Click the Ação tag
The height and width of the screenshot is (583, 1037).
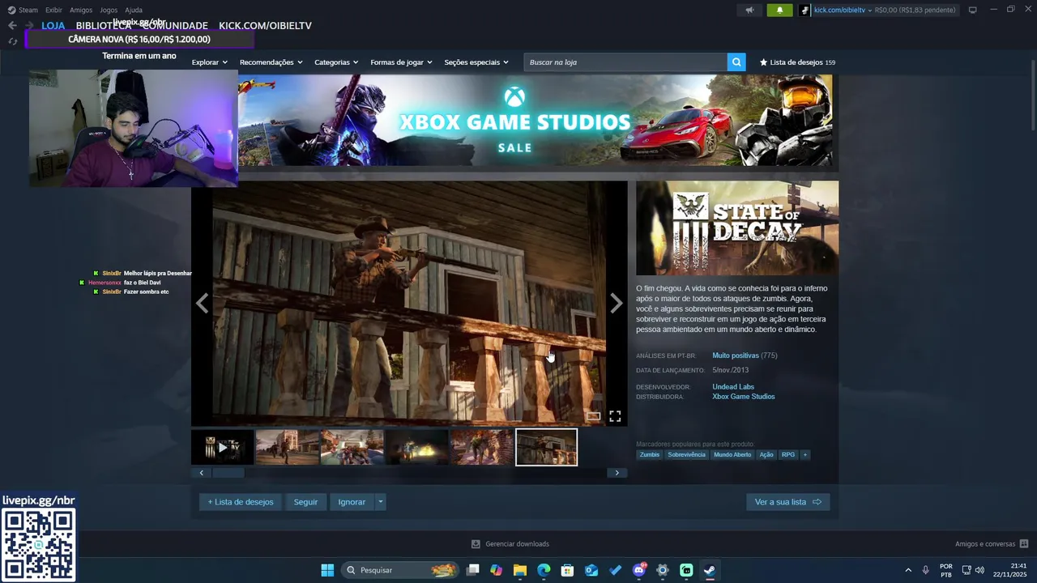point(766,455)
